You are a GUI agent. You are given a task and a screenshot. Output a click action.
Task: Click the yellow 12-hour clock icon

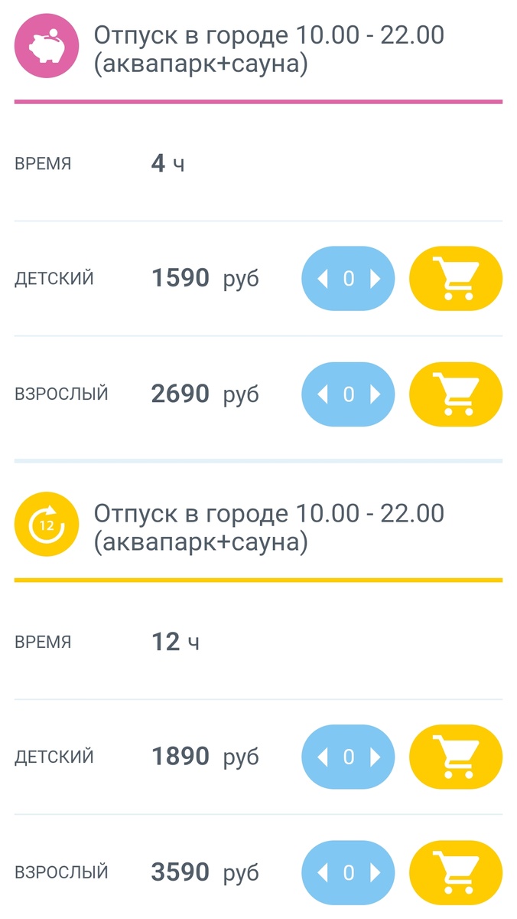pos(46,524)
